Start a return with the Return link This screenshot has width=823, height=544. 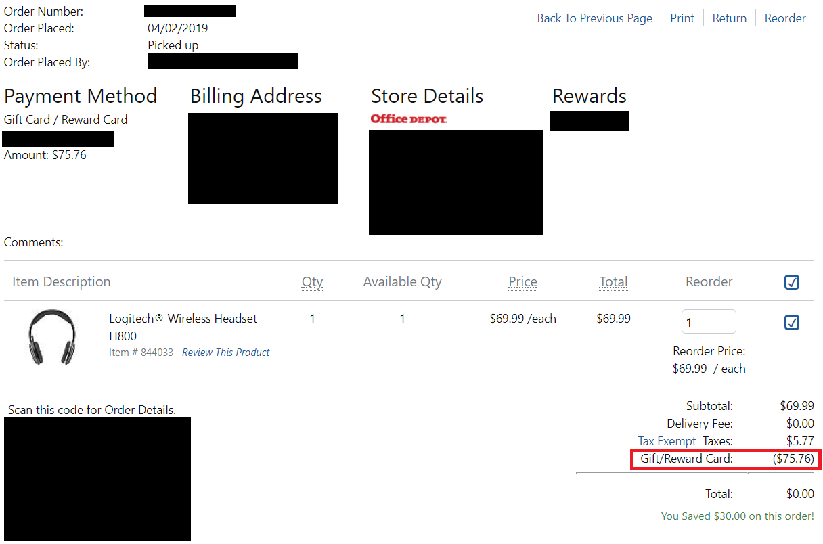tap(729, 18)
